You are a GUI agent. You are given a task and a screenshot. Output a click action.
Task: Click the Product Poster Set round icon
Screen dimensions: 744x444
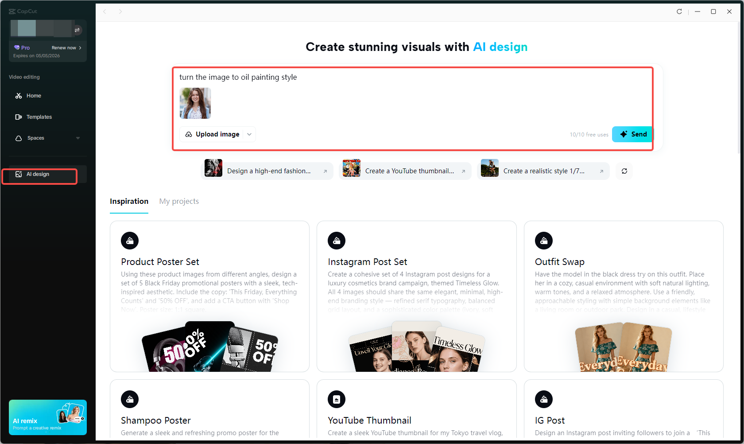pyautogui.click(x=130, y=241)
